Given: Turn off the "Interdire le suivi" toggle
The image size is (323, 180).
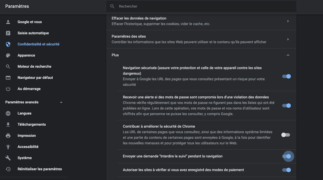Looking at the screenshot, I should coord(286,156).
